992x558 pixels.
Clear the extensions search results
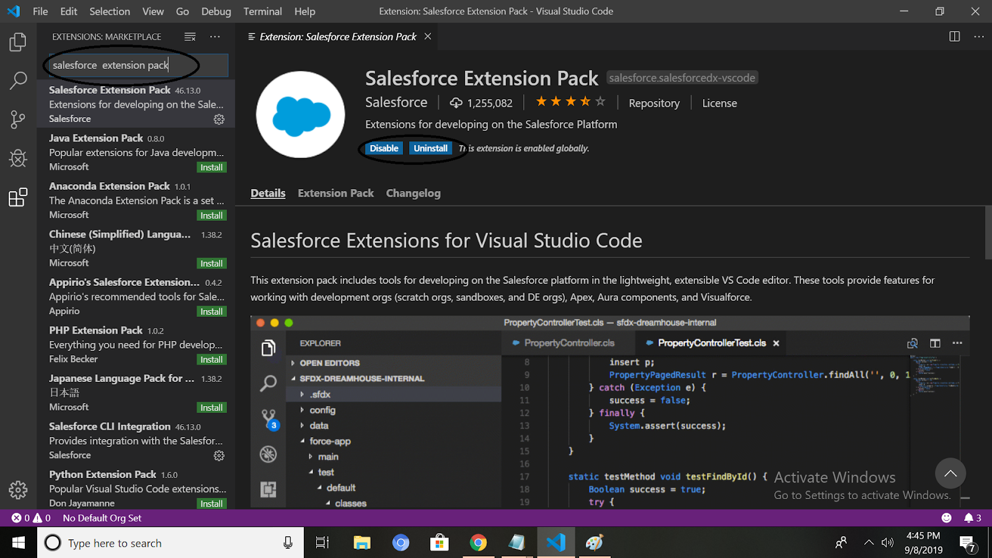pos(190,37)
